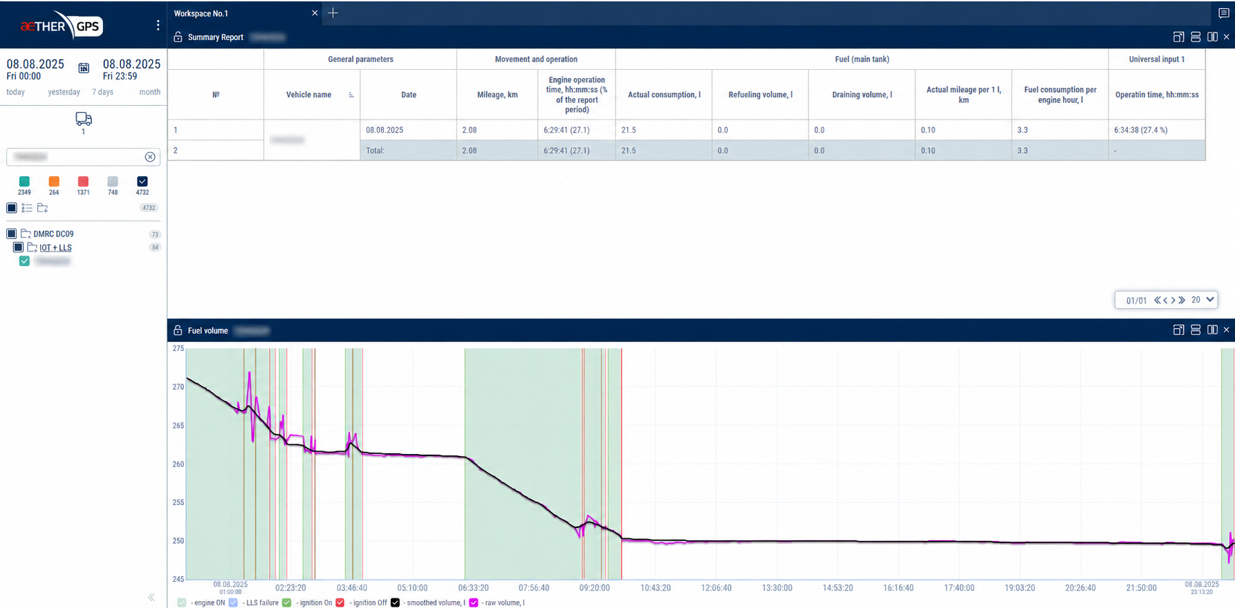Click the Actual consumption, l column header
The width and height of the screenshot is (1235, 608).
click(x=664, y=95)
